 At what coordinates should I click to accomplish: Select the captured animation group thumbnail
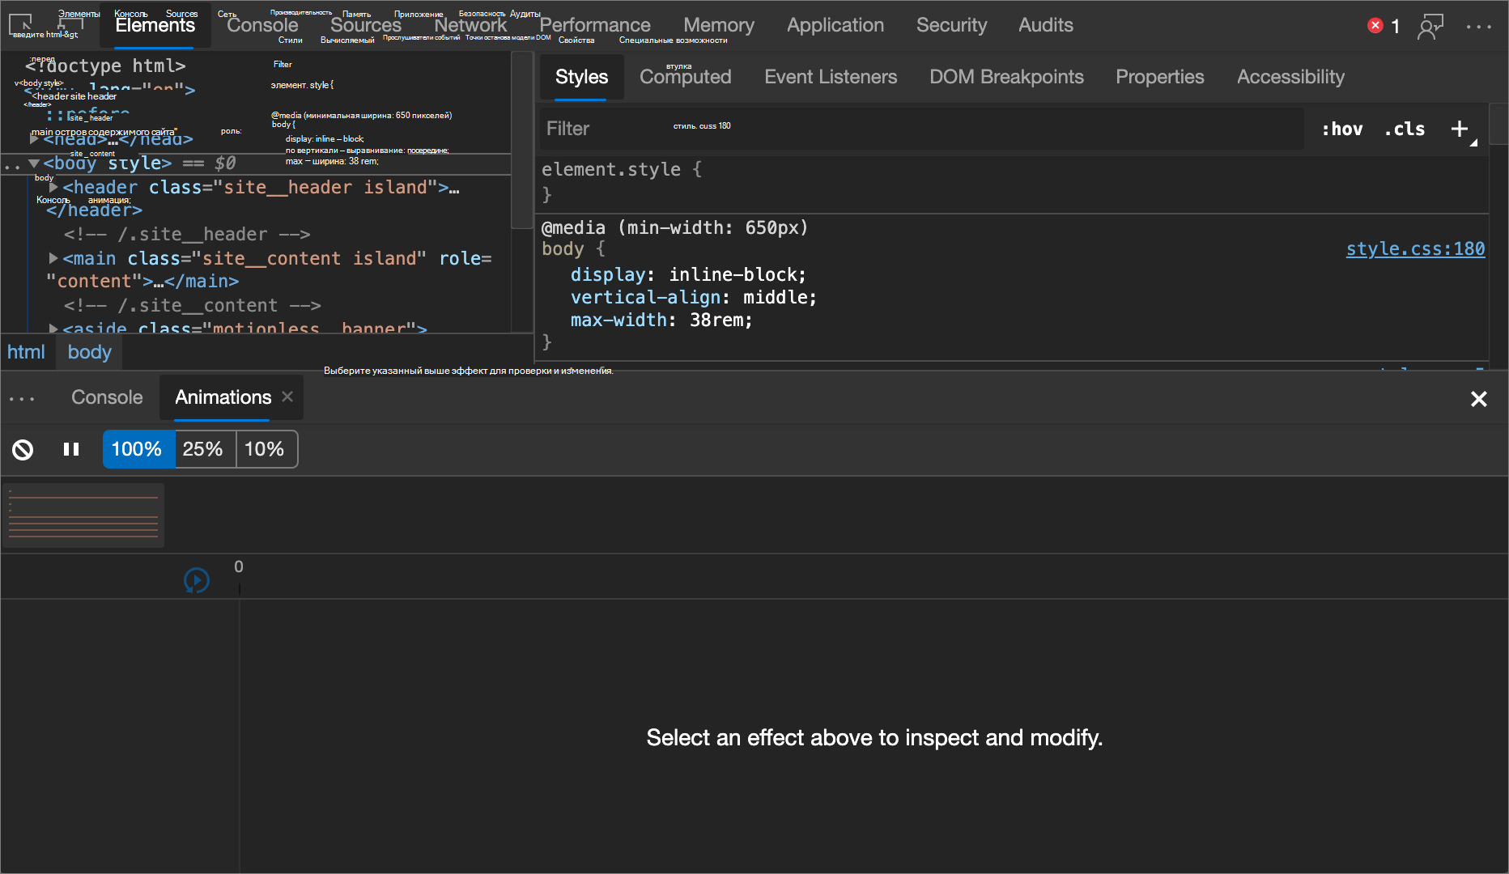click(x=83, y=516)
